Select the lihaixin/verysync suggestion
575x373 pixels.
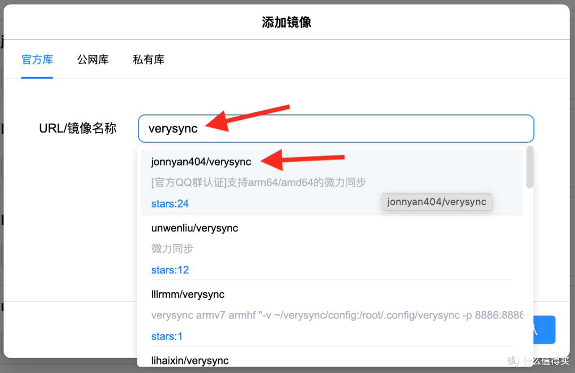[190, 360]
